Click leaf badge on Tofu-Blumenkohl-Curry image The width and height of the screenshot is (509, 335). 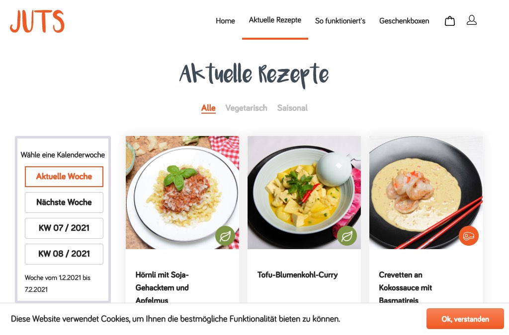(x=346, y=236)
